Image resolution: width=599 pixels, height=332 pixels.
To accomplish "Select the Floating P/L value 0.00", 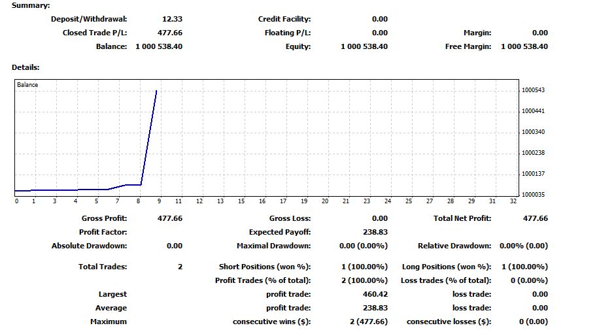I will pyautogui.click(x=380, y=33).
